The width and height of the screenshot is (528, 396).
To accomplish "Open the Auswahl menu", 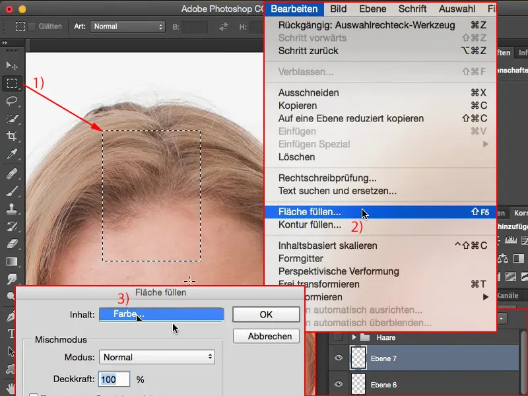I will [457, 9].
